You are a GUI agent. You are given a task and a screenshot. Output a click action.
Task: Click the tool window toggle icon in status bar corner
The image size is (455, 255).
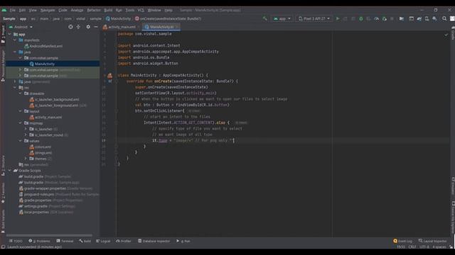coord(3,247)
